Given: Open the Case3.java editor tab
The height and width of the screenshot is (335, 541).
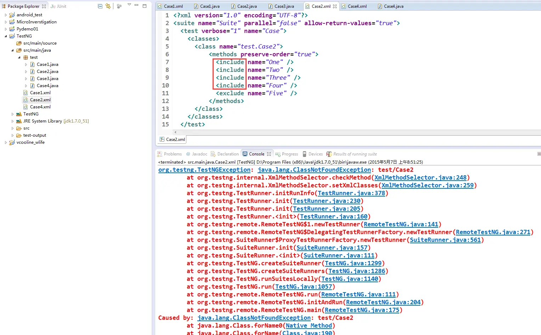Looking at the screenshot, I should tap(281, 6).
